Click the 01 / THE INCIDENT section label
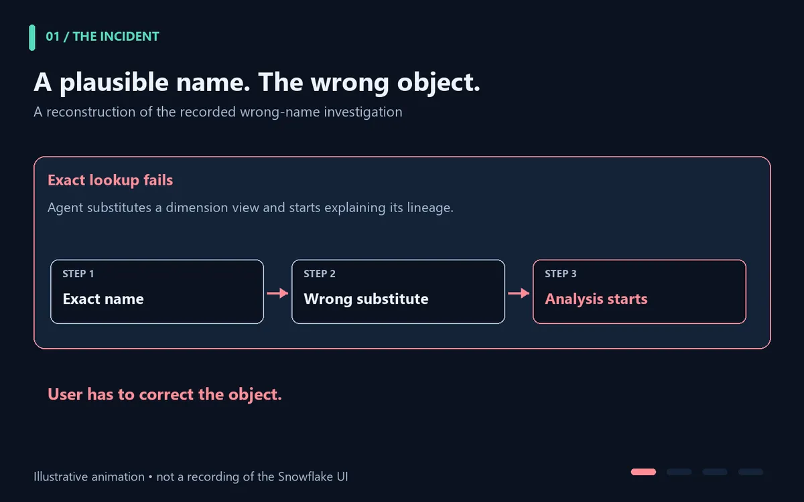This screenshot has width=804, height=502. 103,37
